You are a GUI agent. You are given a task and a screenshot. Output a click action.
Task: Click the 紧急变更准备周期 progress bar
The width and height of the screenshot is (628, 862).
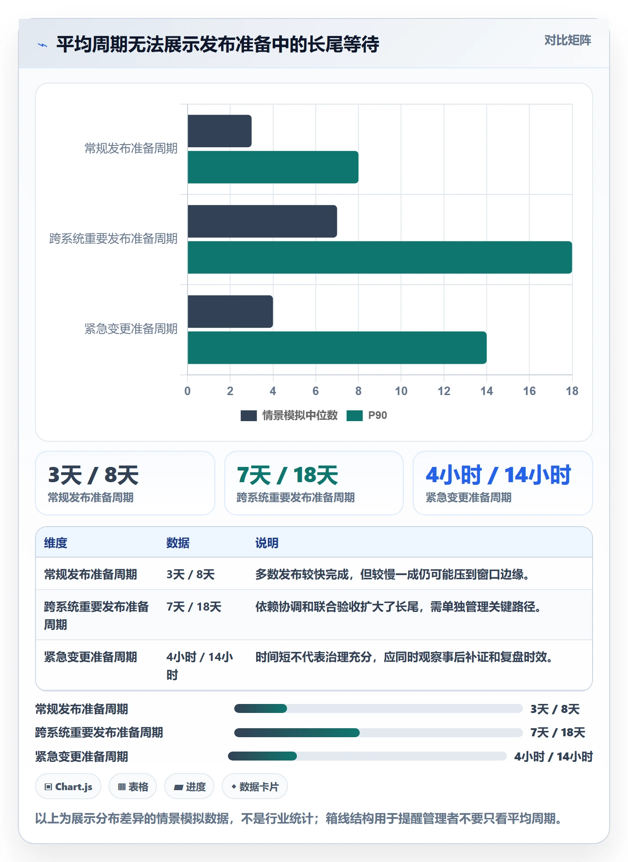pyautogui.click(x=367, y=756)
